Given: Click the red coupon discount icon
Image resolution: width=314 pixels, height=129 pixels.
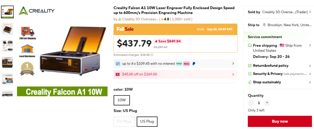Looking at the screenshot, I should coord(117,74).
